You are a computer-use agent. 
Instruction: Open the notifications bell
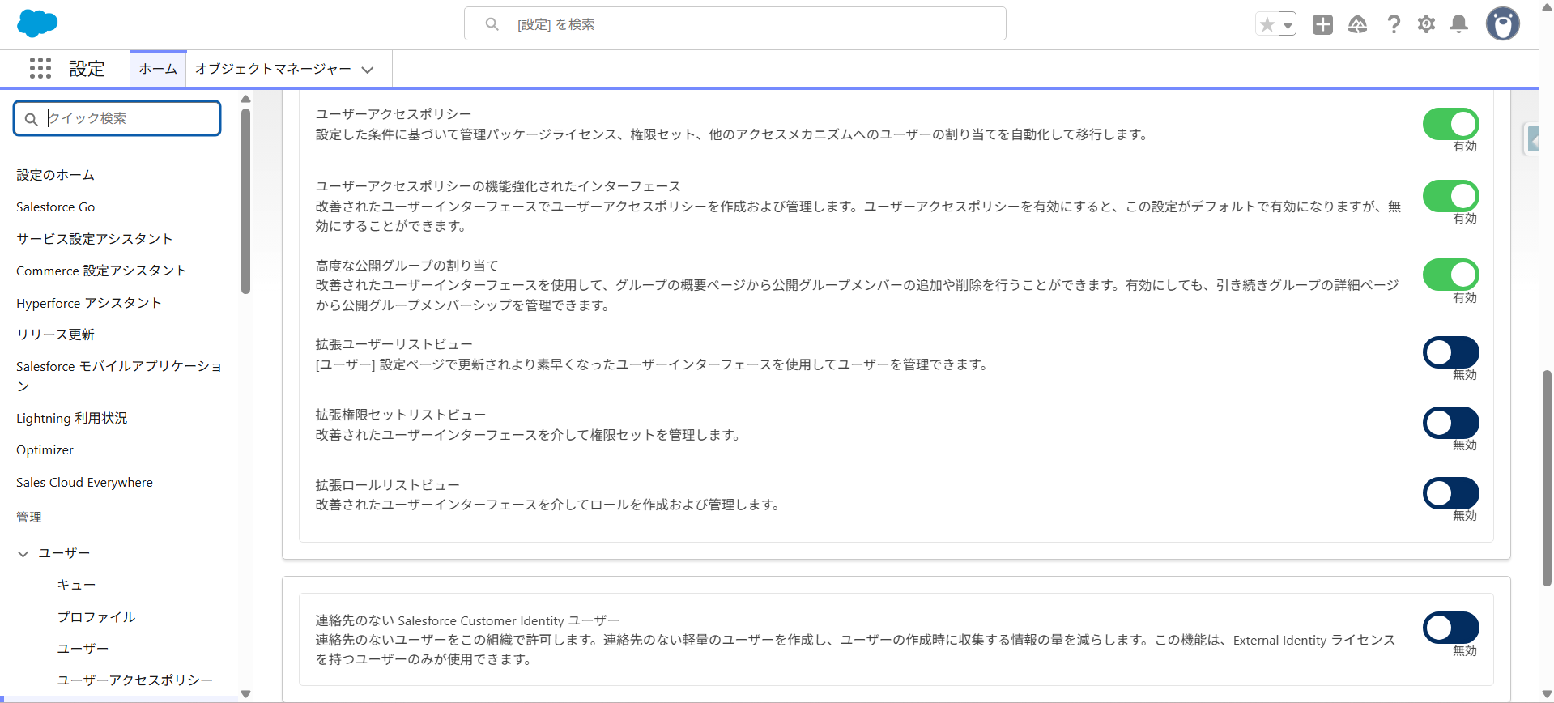(x=1458, y=24)
